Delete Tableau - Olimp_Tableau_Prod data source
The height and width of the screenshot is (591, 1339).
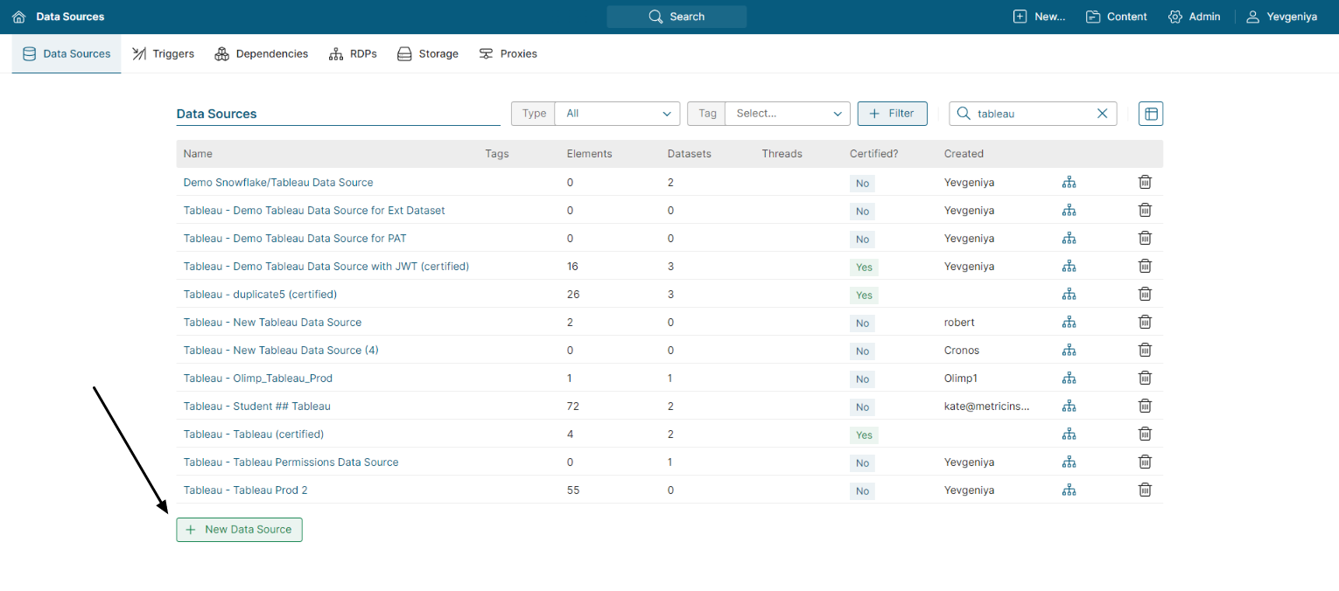click(x=1144, y=378)
